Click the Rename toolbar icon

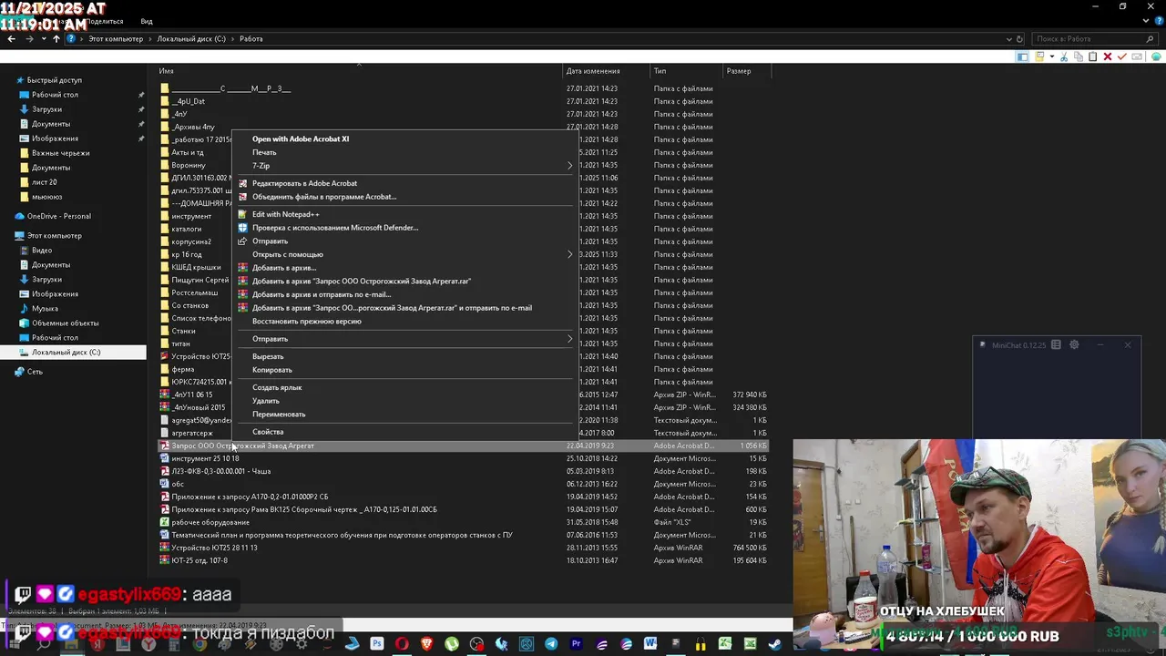1137,56
